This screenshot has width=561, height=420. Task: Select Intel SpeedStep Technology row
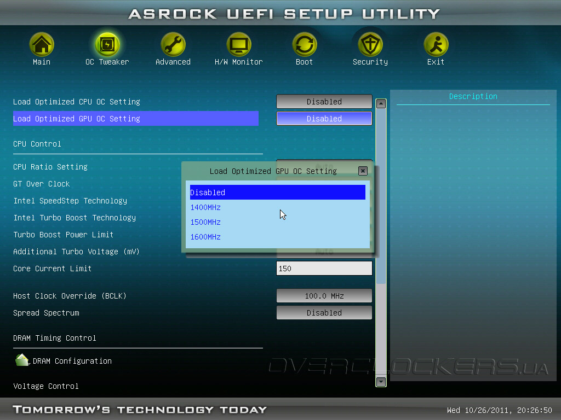coord(70,201)
